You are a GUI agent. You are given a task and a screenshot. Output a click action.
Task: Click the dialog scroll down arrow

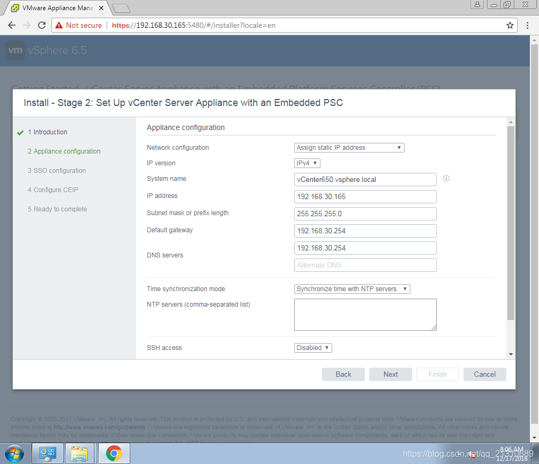pos(511,354)
